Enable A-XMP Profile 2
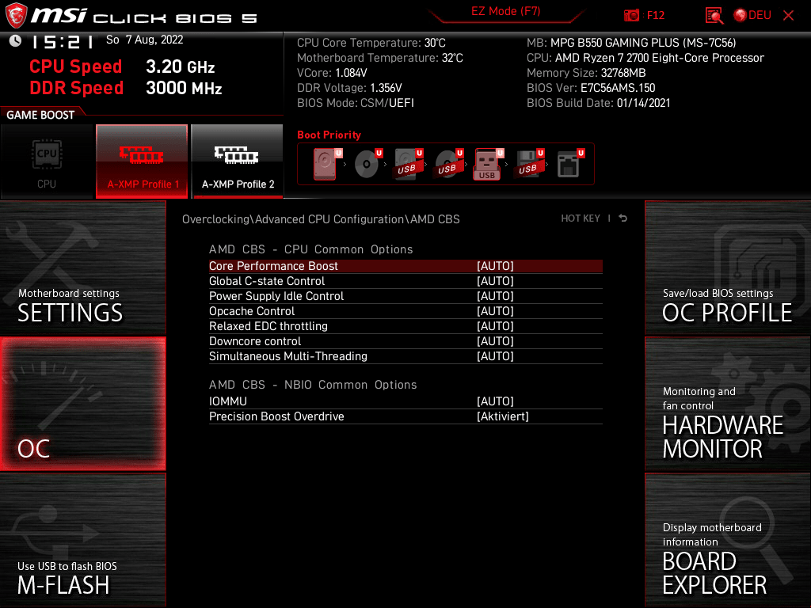Image resolution: width=811 pixels, height=608 pixels. click(x=237, y=161)
